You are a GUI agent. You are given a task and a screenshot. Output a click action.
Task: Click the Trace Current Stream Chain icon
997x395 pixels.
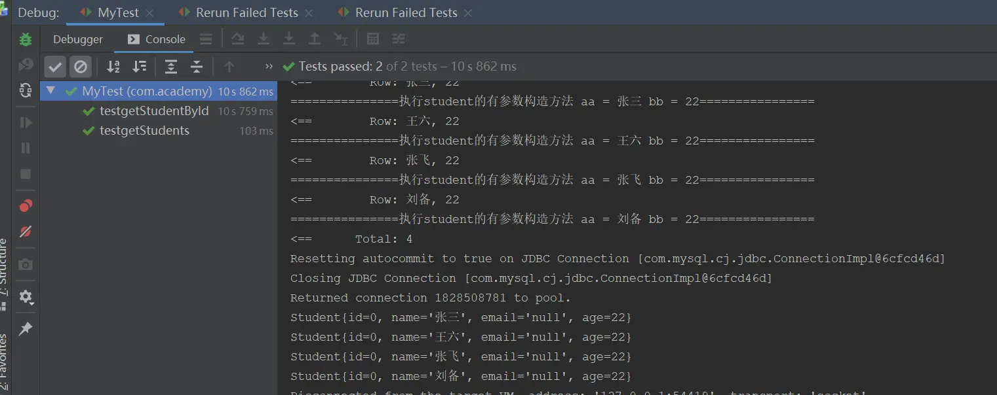click(399, 39)
